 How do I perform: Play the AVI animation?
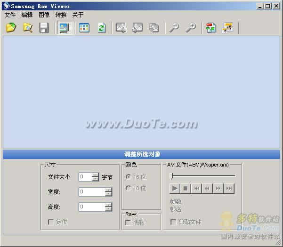click(x=175, y=189)
